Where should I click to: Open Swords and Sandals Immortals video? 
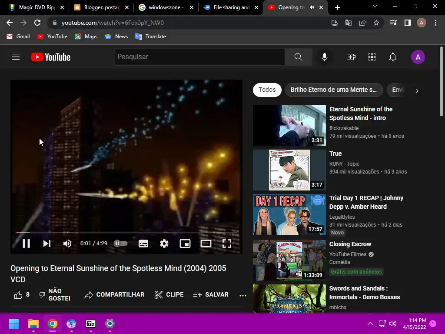coord(365,293)
